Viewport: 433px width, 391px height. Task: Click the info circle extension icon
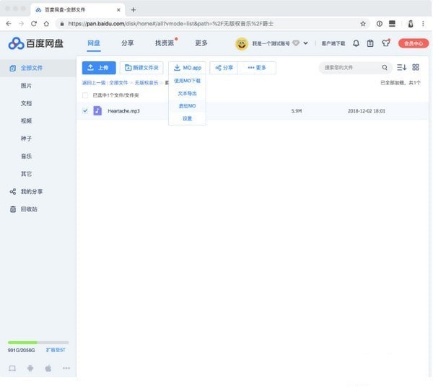click(x=379, y=24)
